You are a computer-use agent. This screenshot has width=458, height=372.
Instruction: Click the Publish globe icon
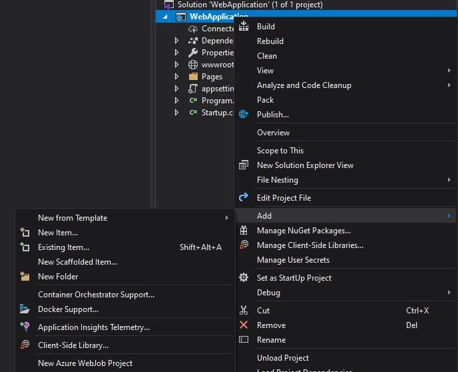(x=244, y=115)
